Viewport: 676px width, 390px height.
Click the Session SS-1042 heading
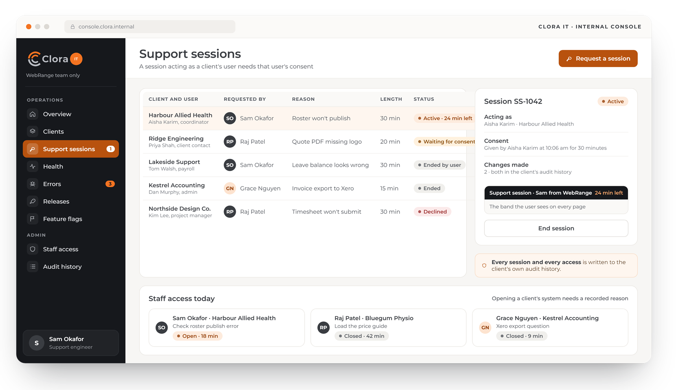(513, 102)
